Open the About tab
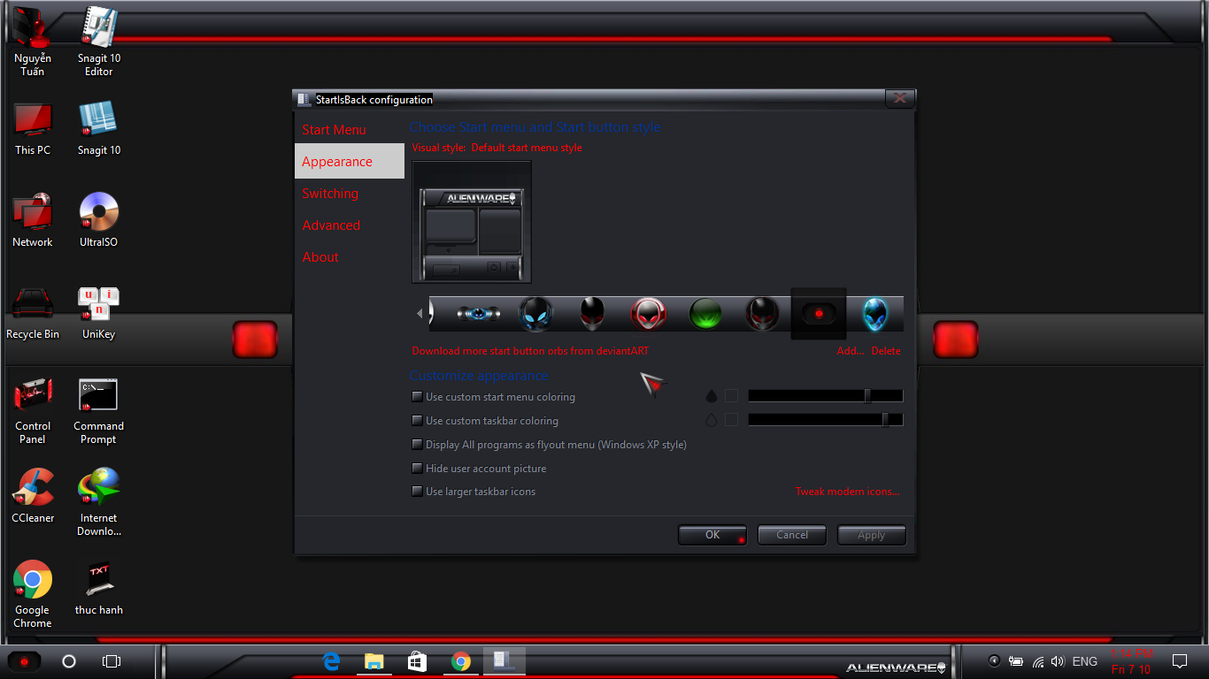This screenshot has width=1209, height=679. pyautogui.click(x=320, y=257)
